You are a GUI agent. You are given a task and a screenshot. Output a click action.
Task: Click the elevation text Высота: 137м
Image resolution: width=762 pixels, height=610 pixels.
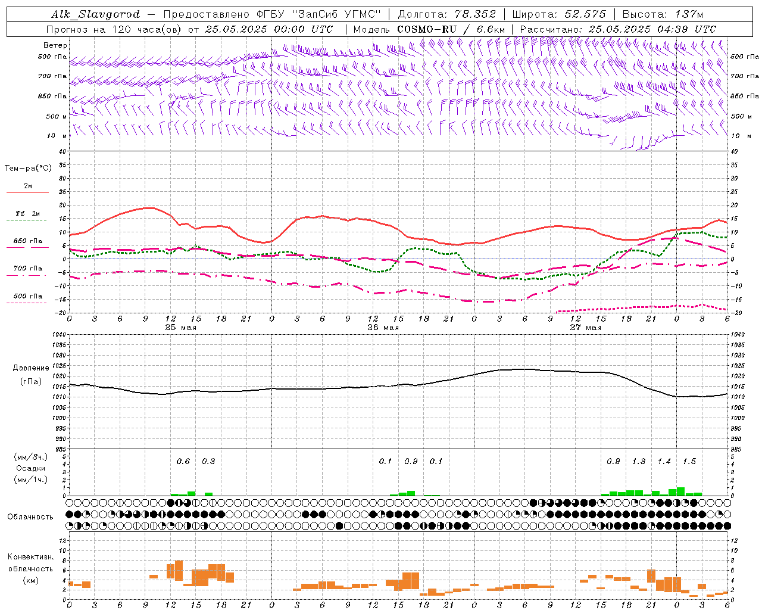(663, 14)
